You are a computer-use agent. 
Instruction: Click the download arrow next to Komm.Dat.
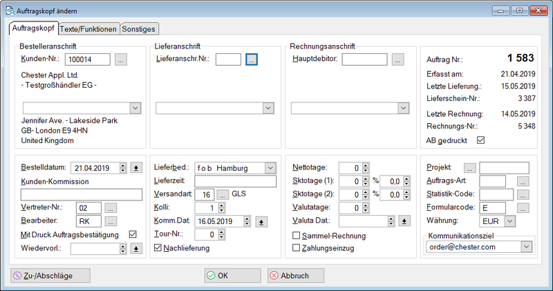[261, 221]
